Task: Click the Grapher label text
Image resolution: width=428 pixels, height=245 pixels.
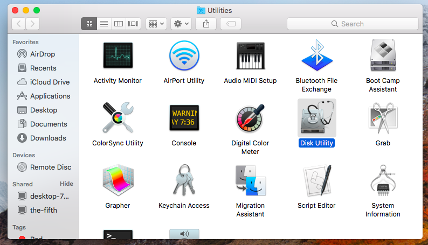Action: click(118, 206)
